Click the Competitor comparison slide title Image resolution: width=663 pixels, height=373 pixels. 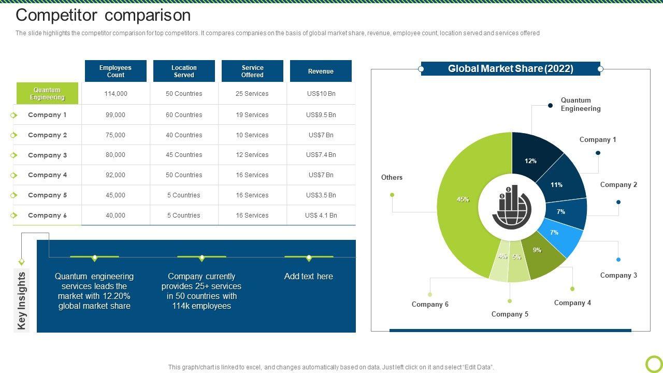(103, 16)
